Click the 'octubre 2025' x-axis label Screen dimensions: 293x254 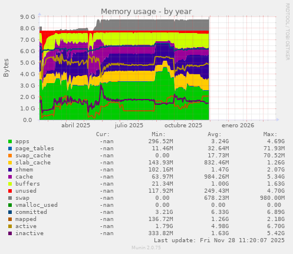(183, 126)
